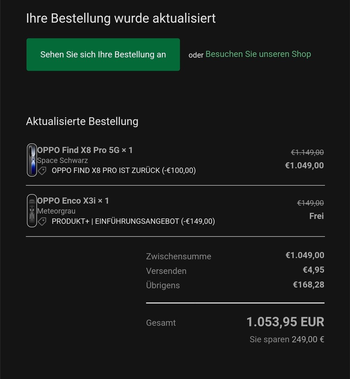Click the 'Space Schwarz' color variant label

click(x=62, y=161)
